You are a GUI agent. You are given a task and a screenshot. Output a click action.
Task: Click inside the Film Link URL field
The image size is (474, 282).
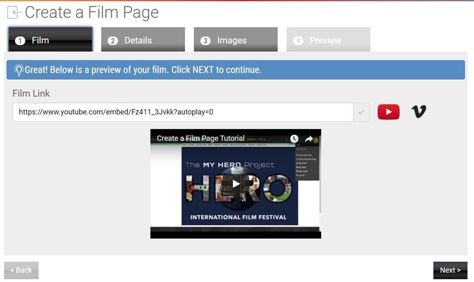coord(183,112)
